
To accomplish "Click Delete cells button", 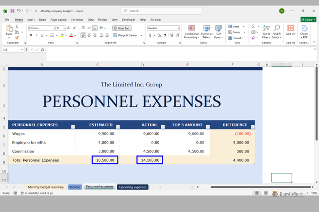I will (234, 32).
